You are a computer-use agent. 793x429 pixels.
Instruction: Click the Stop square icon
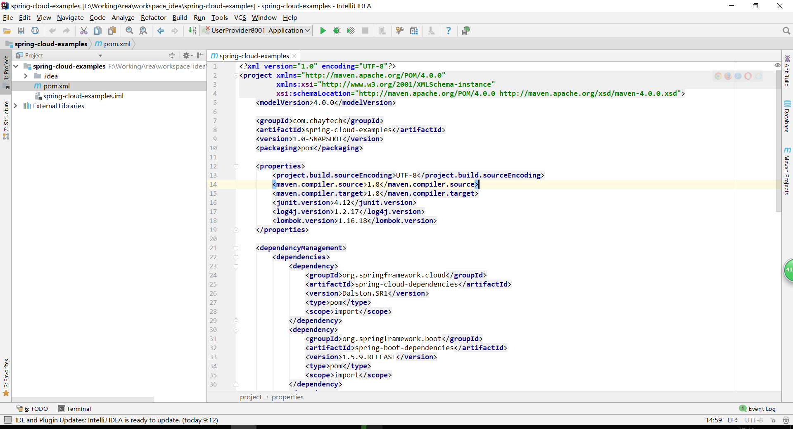365,31
